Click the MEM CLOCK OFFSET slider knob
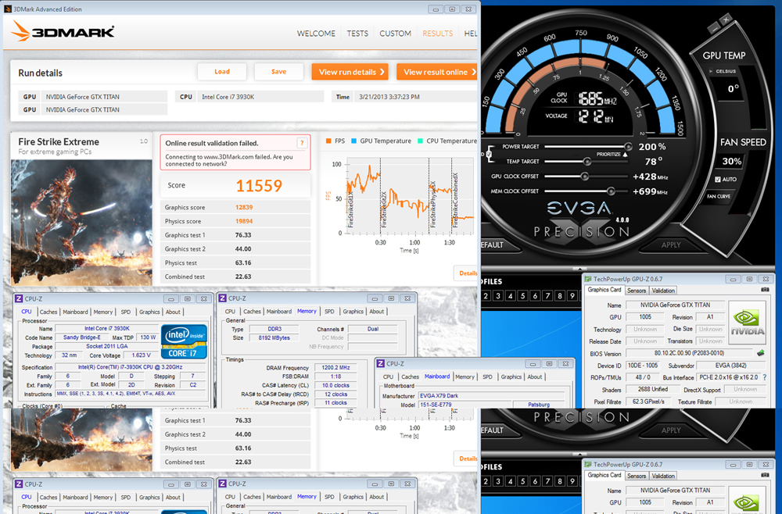Viewport: 782px width, 514px height. [x=610, y=191]
